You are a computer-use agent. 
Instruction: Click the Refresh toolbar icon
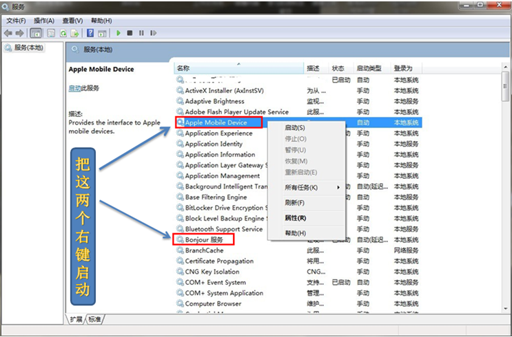pos(63,33)
